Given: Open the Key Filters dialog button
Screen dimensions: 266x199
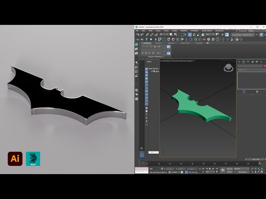Looking at the screenshot, I should (x=243, y=172).
